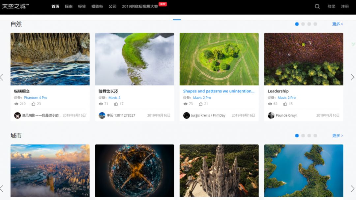Go to previous slide in 自然 carousel
This screenshot has width=356, height=200.
pos(2,77)
